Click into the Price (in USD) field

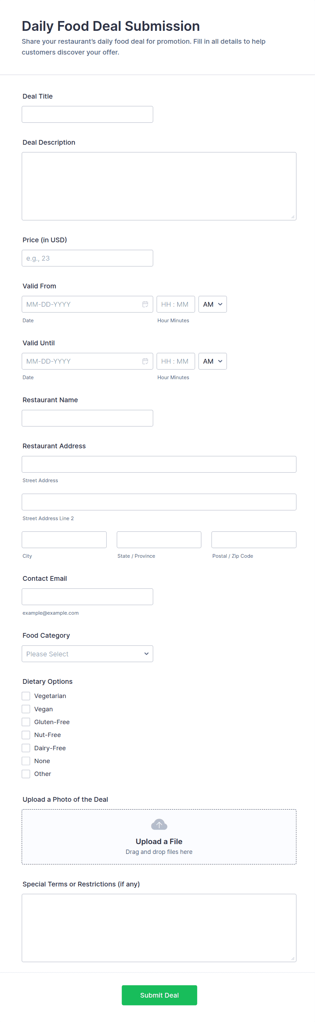click(x=87, y=258)
